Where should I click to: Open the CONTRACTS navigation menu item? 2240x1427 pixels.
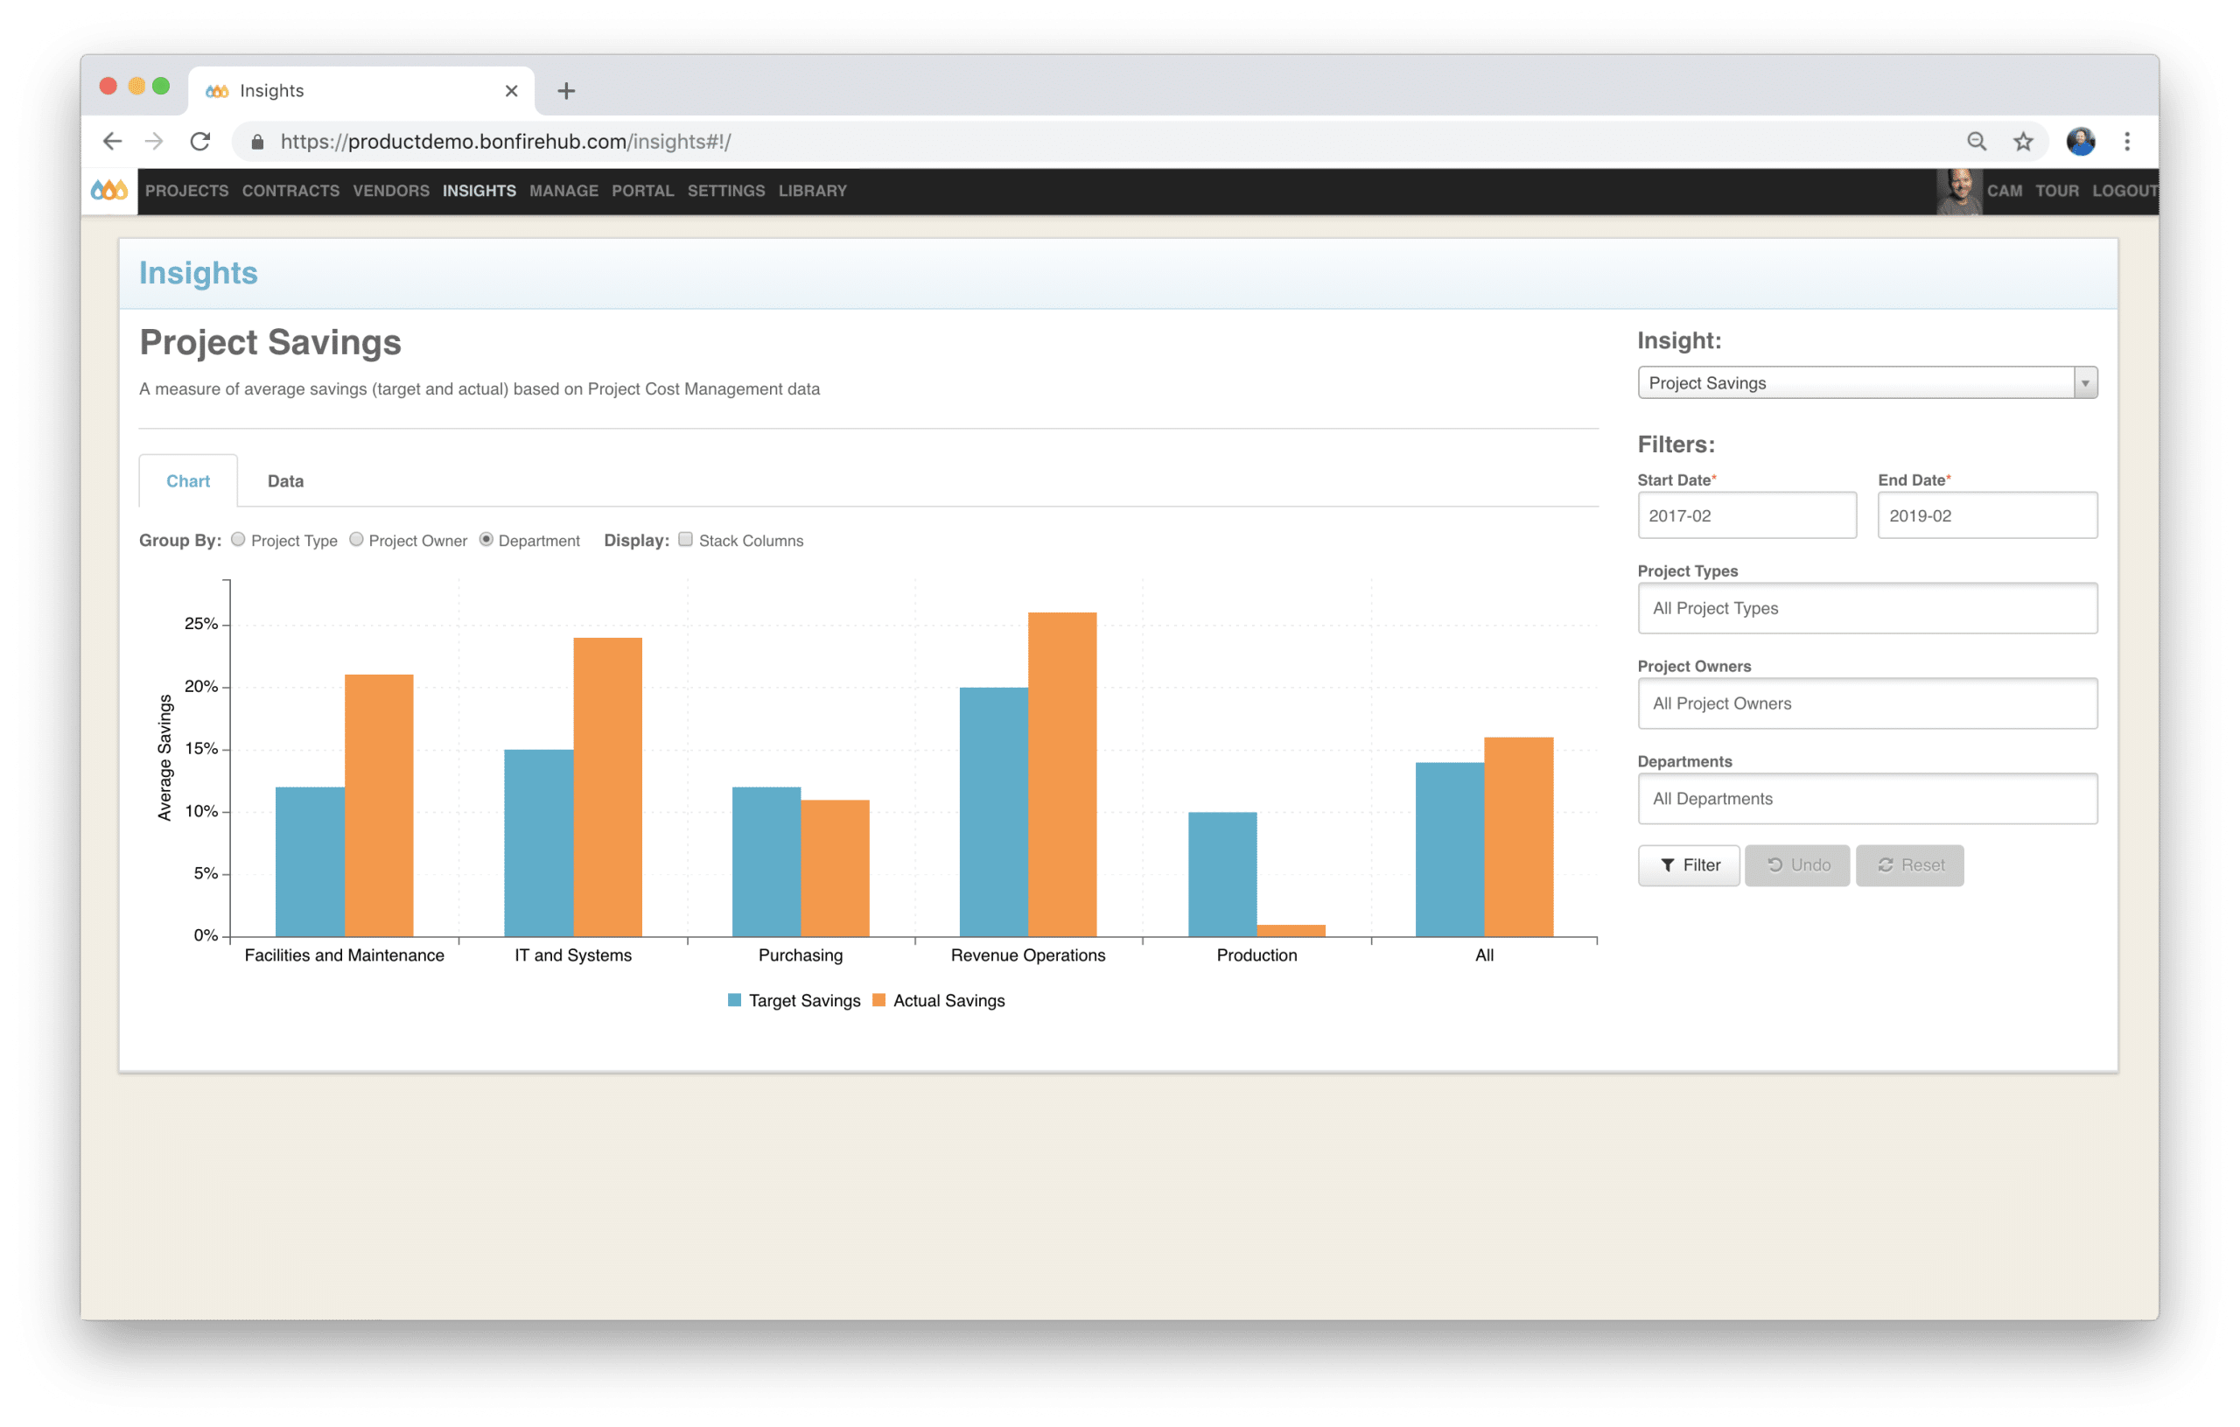[290, 191]
